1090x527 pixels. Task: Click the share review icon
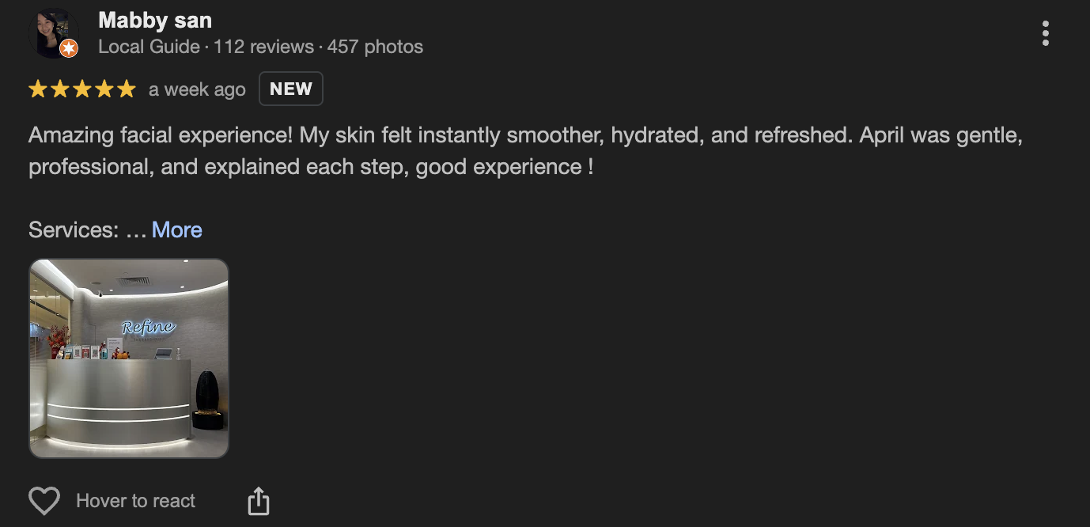click(x=259, y=501)
